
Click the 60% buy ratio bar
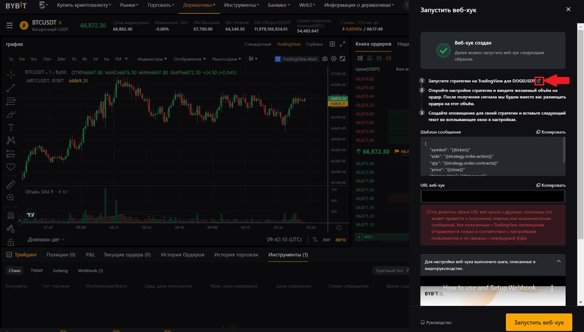click(382, 237)
